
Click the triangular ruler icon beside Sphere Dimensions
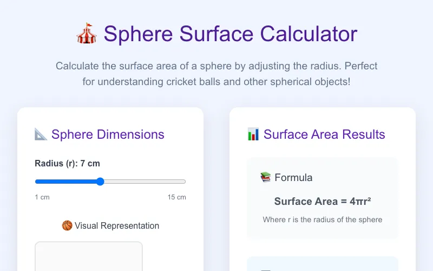click(x=41, y=134)
